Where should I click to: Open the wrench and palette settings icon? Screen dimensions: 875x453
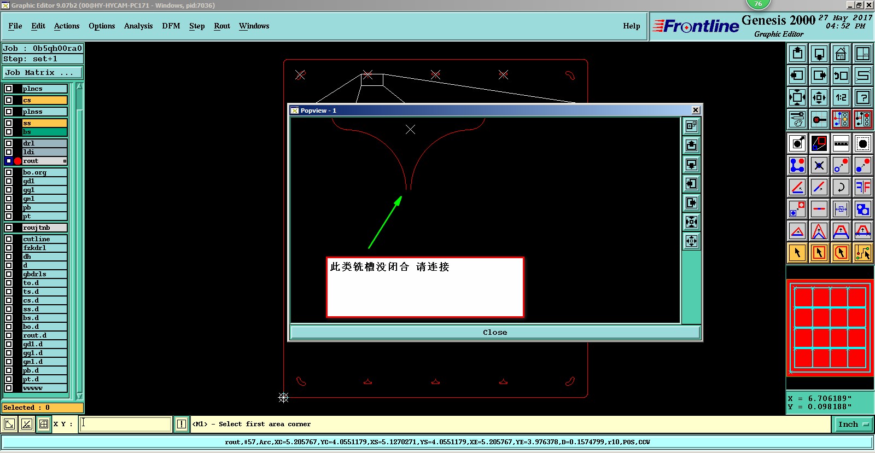pos(797,119)
